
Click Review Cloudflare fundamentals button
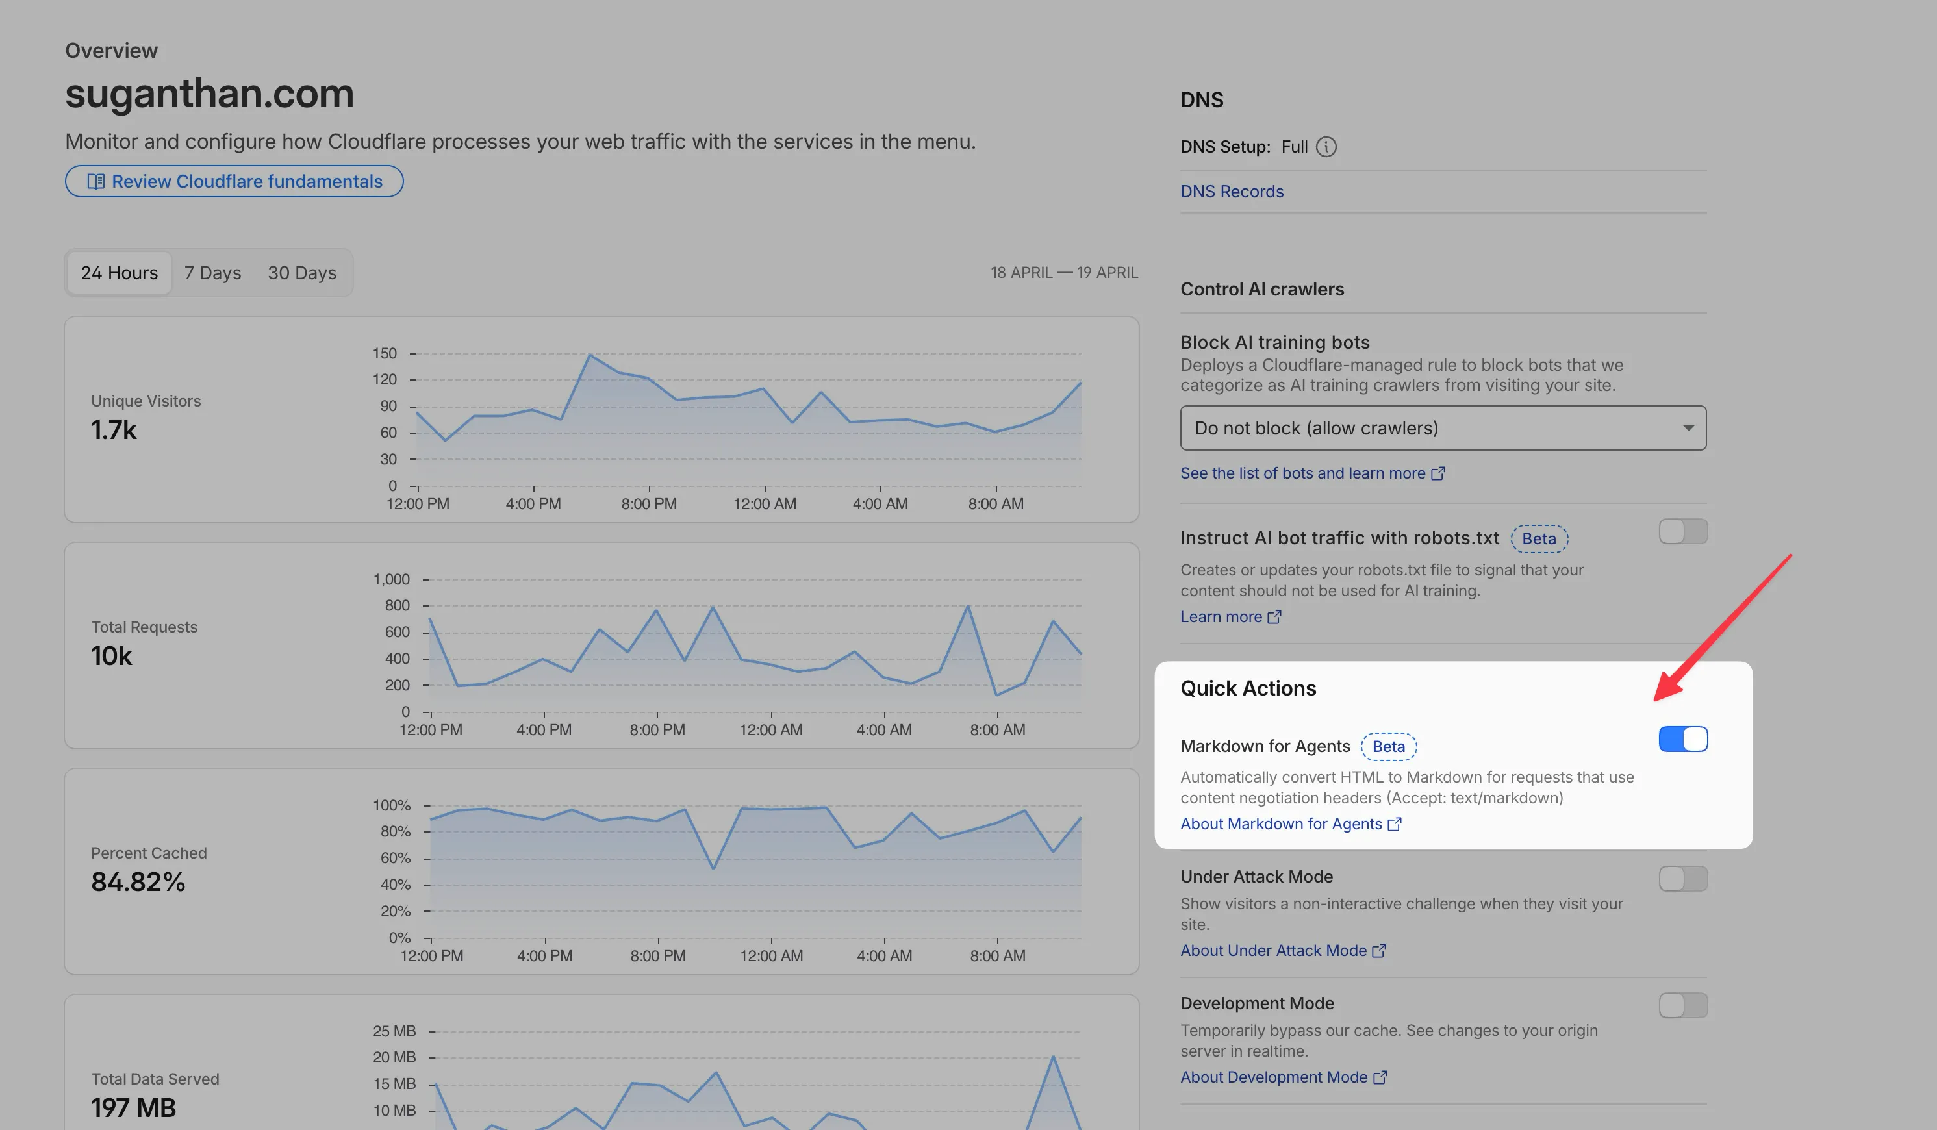click(234, 181)
